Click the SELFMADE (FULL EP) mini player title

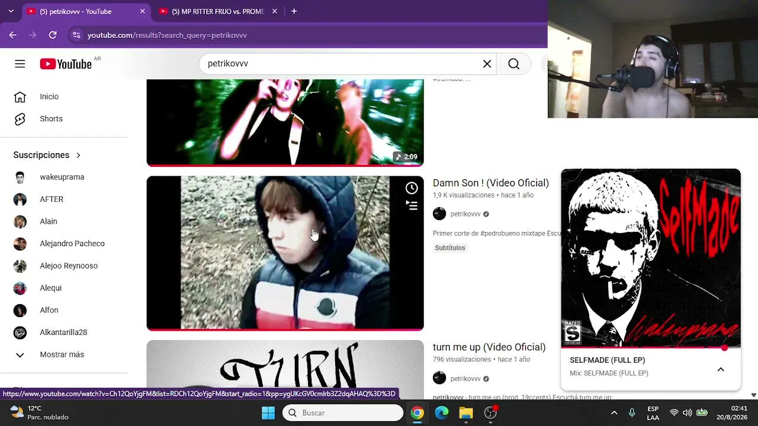tap(607, 360)
